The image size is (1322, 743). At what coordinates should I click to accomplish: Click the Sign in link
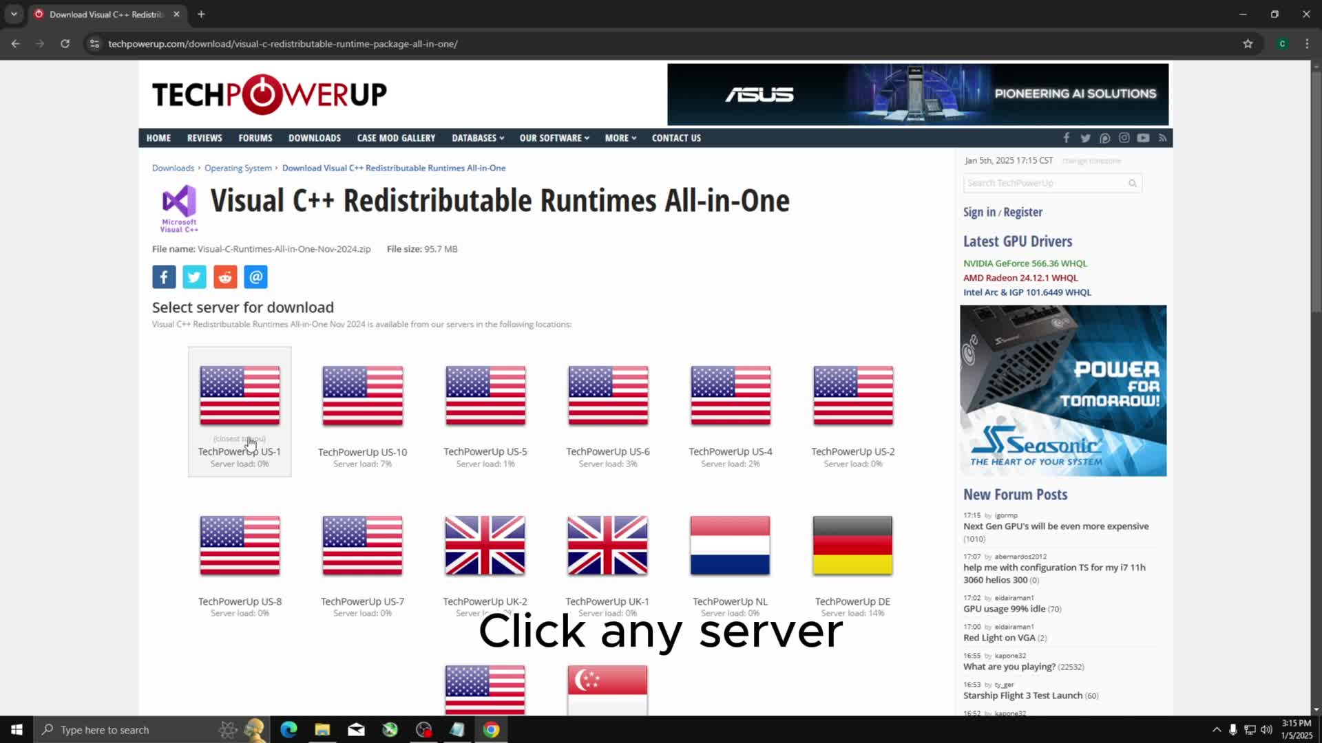pyautogui.click(x=979, y=212)
